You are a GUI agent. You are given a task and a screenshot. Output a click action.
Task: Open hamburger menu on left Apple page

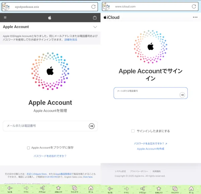click(5, 17)
